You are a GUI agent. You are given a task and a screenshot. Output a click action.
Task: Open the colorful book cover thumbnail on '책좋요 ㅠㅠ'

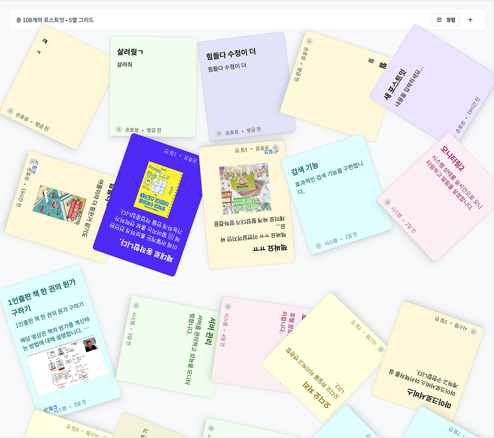[x=245, y=189]
